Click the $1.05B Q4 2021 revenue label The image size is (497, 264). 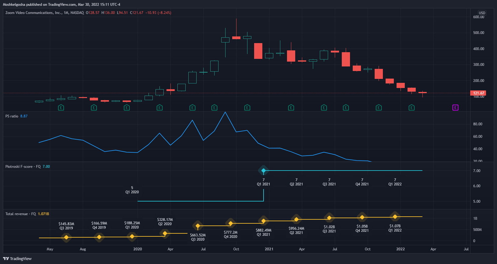(362, 228)
